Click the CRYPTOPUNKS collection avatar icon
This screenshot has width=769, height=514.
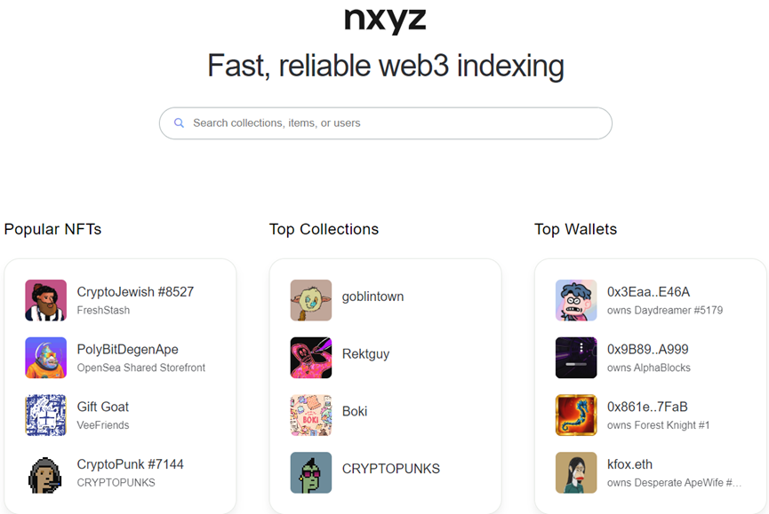pos(311,472)
